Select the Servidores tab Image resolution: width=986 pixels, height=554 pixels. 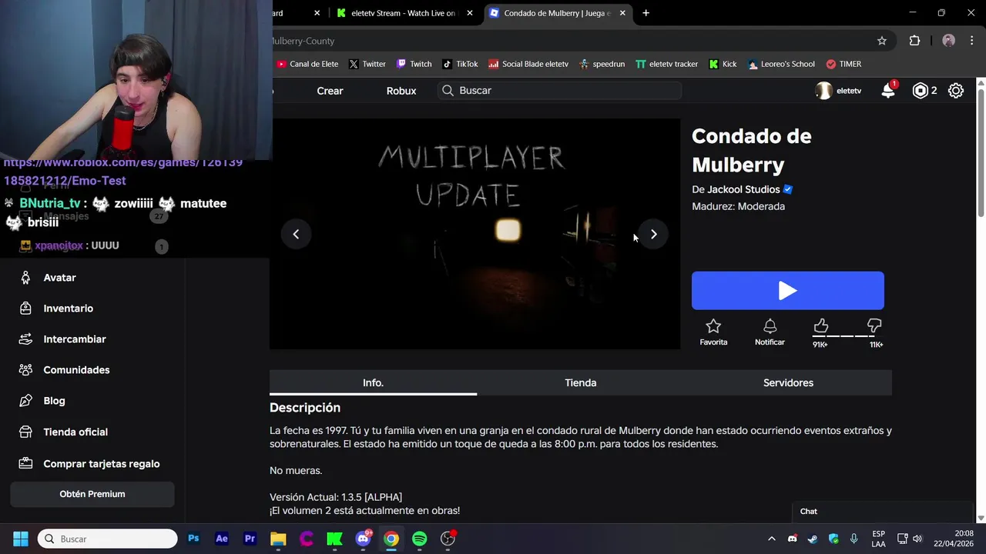click(788, 382)
